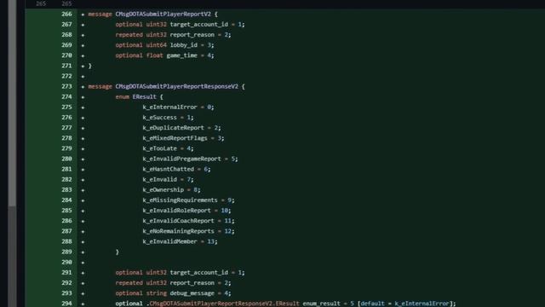Click 'message' keyword on line 266
Screen dimensions: 545x307
pos(100,14)
